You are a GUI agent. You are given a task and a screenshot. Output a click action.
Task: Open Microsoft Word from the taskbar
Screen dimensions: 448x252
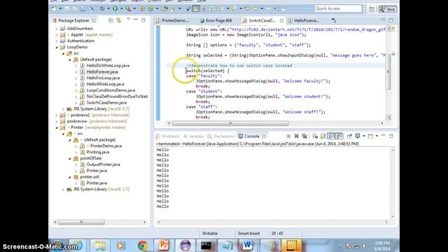click(x=247, y=246)
